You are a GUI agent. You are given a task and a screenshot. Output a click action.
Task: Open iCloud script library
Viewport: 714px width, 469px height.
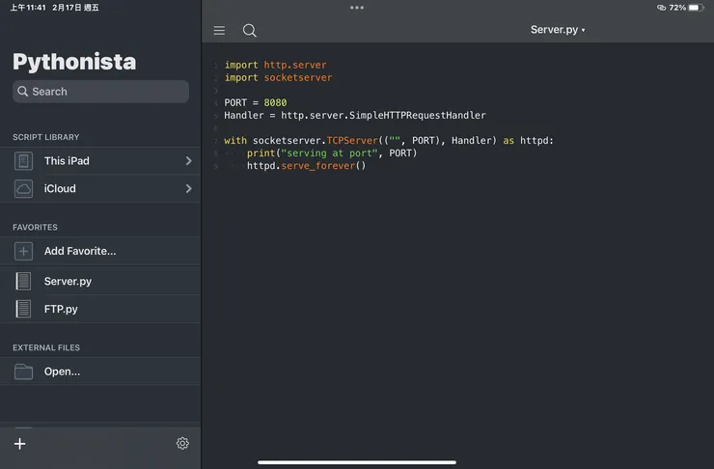[x=100, y=188]
